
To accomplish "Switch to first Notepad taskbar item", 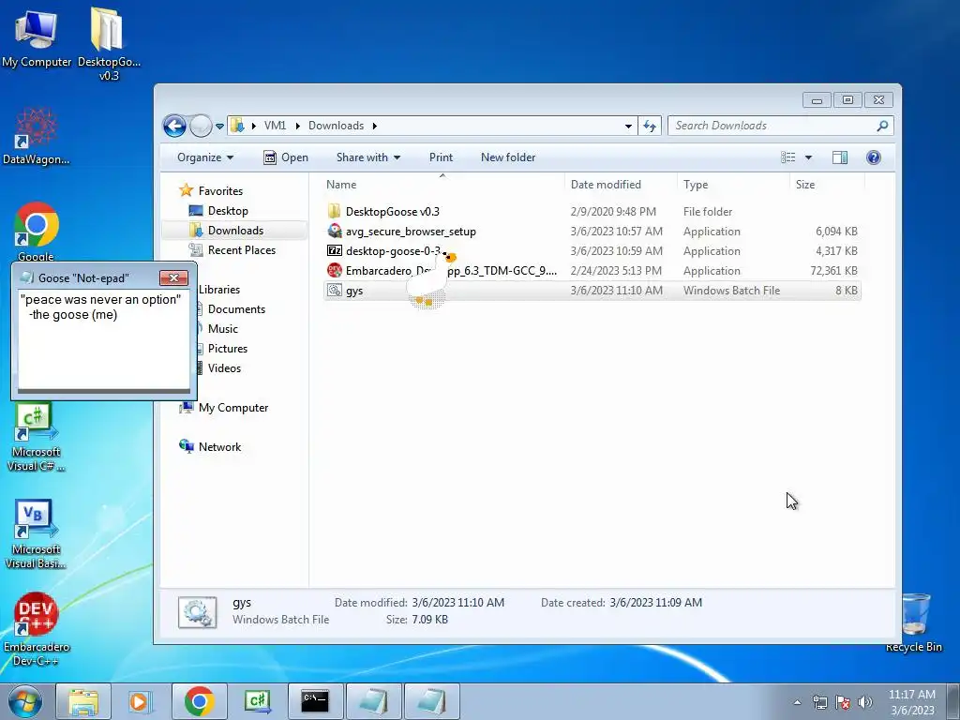I will tap(373, 701).
